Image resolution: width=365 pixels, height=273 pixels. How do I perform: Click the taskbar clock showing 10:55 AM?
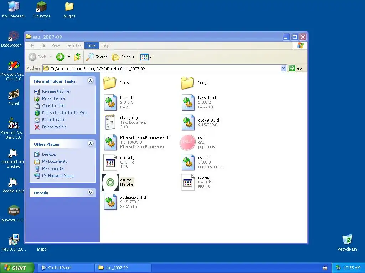click(352, 268)
